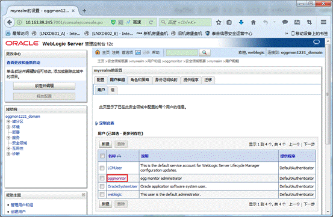
Task: Toggle the select-all header checkbox
Action: [x=102, y=156]
